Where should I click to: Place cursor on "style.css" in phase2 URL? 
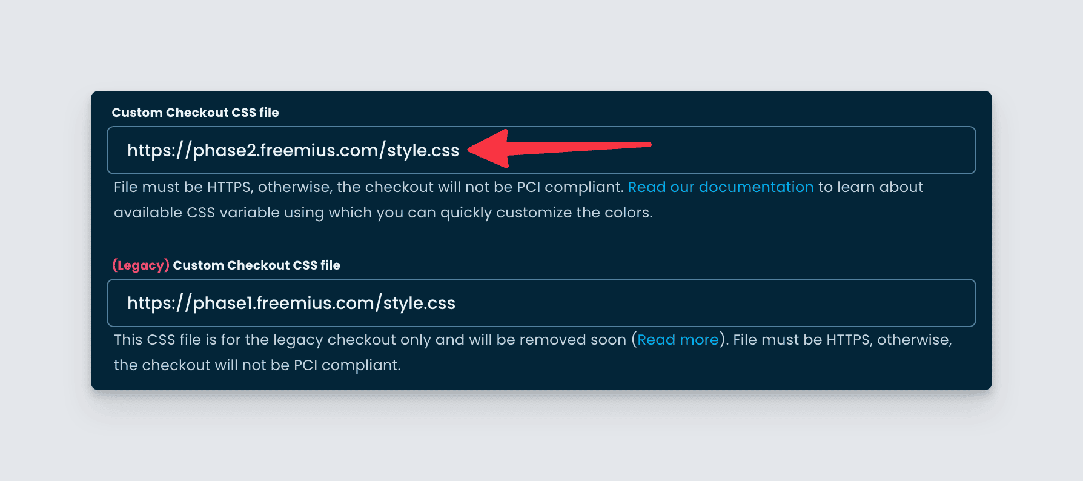423,150
